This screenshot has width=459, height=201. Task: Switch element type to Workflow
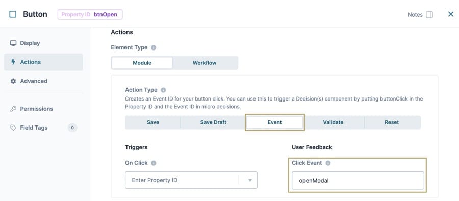point(205,63)
